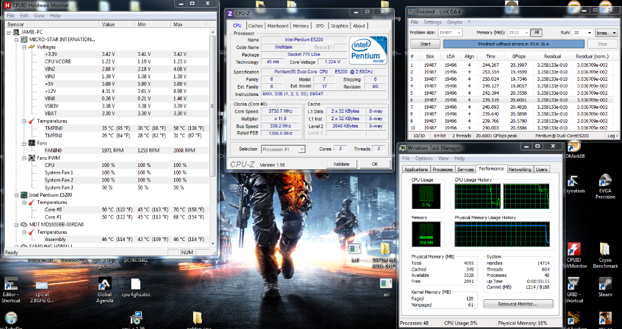Click the MDT MD1600BB hard drive icon
Viewport: 622px width, 329px height.
click(24, 225)
